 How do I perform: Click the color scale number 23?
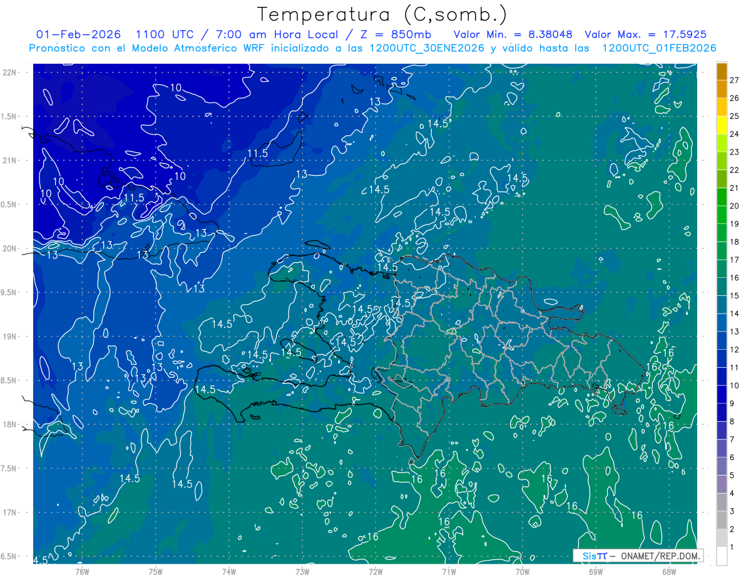coord(735,152)
